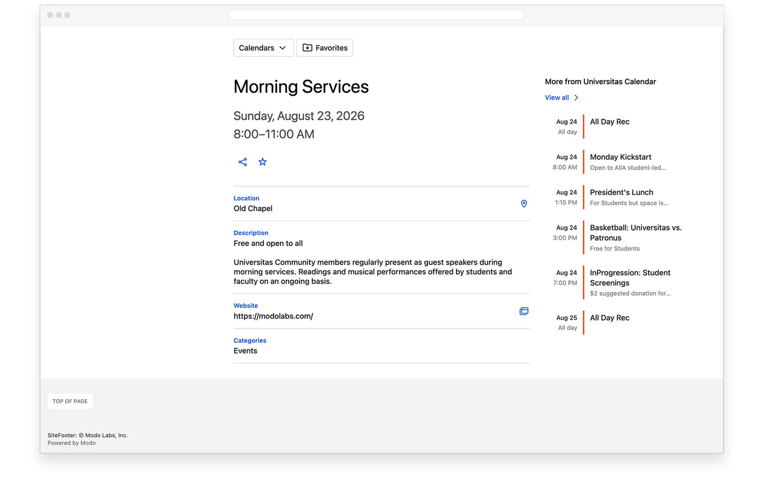The image size is (762, 494).
Task: Click the Free for Students subtitle
Action: click(615, 249)
